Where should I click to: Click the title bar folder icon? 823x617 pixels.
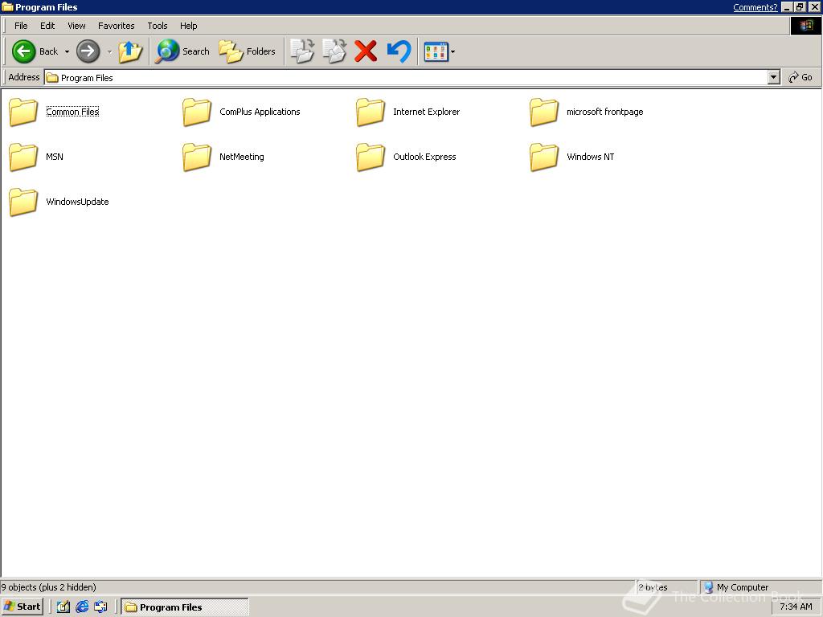click(7, 6)
